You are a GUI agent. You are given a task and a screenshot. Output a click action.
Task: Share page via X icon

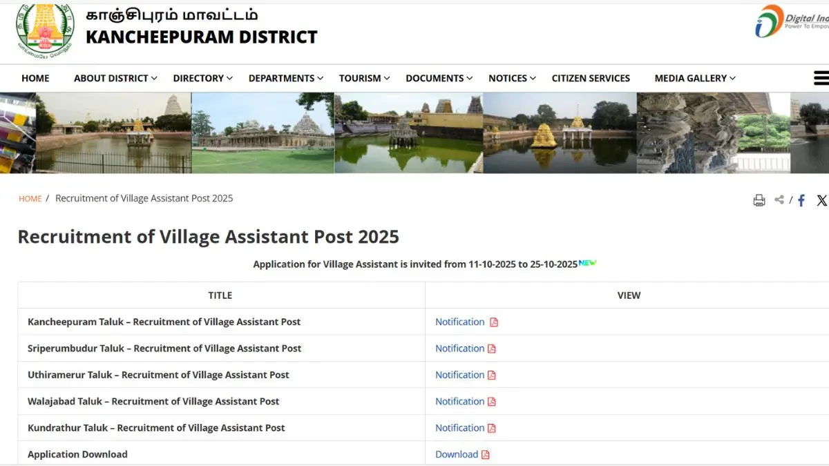point(821,200)
